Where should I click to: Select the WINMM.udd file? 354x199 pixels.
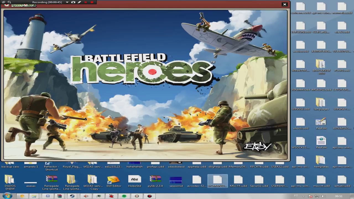pyautogui.click(x=301, y=85)
